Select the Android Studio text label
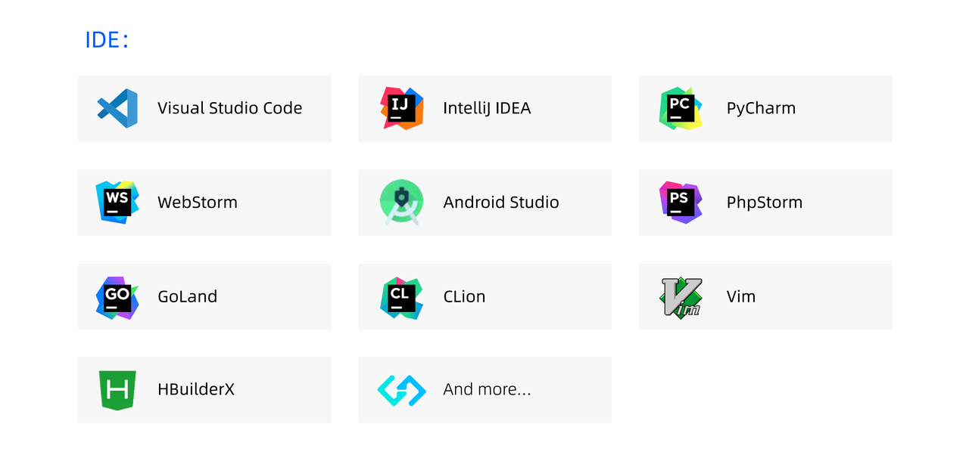This screenshot has width=969, height=455. [500, 202]
